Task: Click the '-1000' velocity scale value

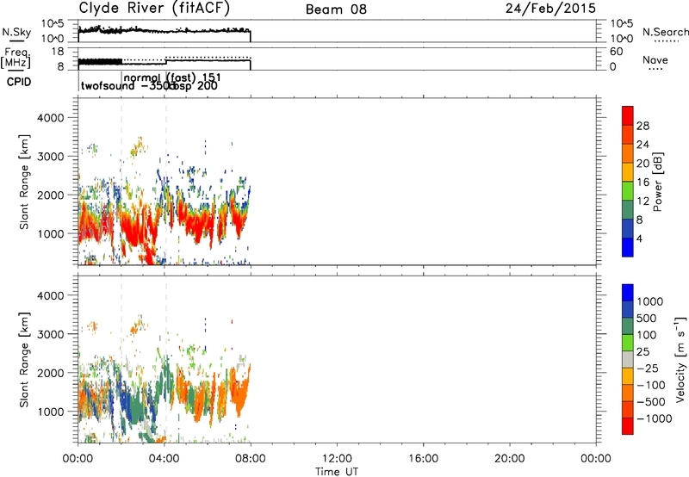Action: (654, 418)
